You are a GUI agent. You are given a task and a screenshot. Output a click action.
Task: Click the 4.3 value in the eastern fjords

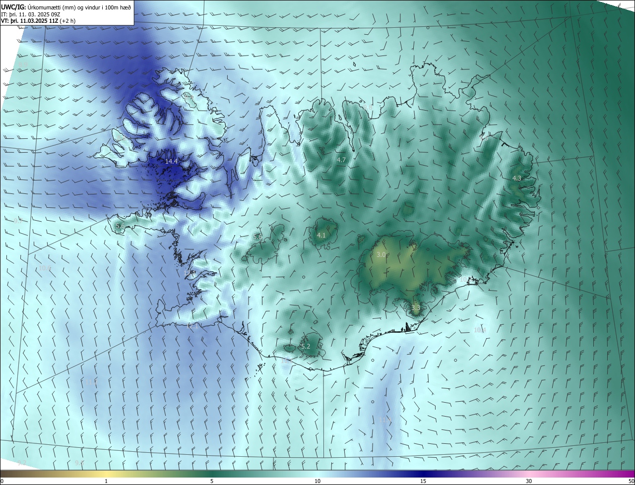[517, 179]
